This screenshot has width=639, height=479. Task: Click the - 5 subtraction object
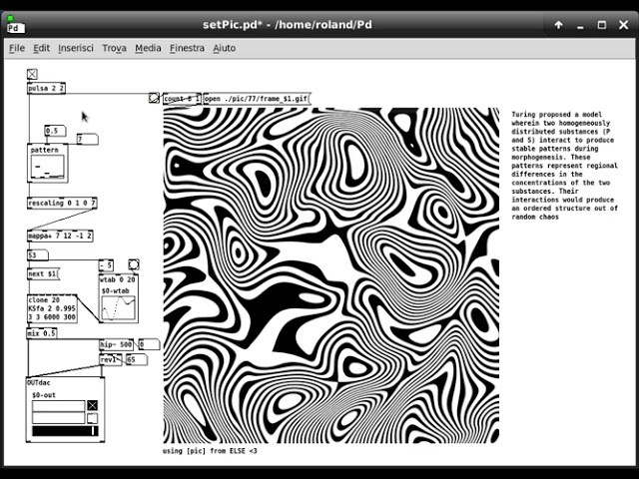tap(106, 265)
